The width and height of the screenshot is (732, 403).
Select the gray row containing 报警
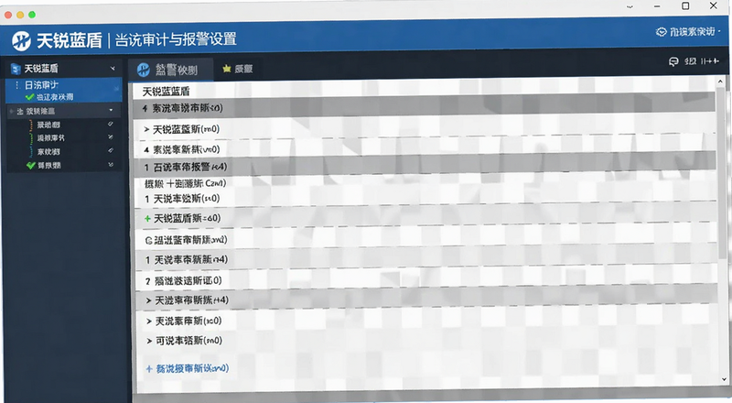pos(424,167)
